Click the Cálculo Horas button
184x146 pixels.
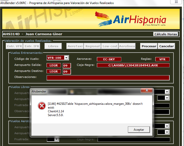click(x=166, y=34)
